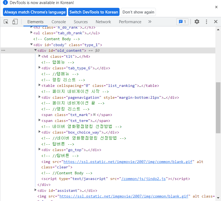Expand the div assistant node
Screen dimensions: 221x201
pos(36,190)
